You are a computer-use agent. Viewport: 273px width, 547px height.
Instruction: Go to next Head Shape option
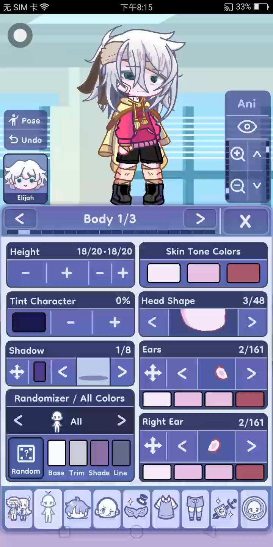click(252, 322)
